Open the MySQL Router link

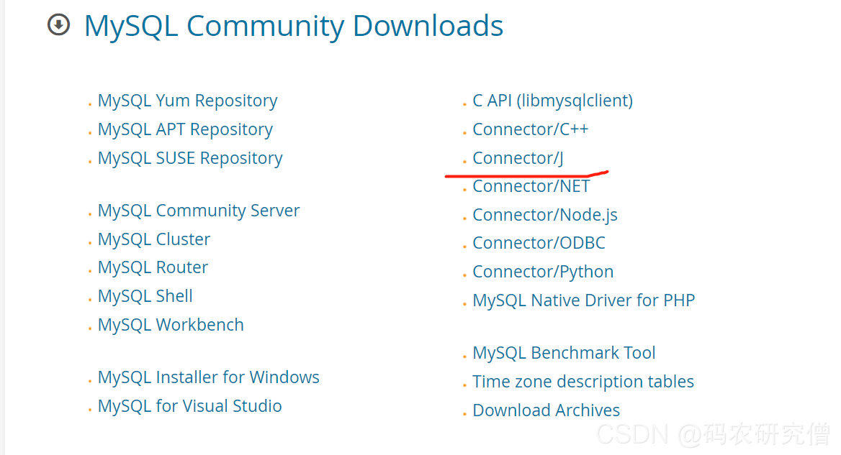pos(153,267)
